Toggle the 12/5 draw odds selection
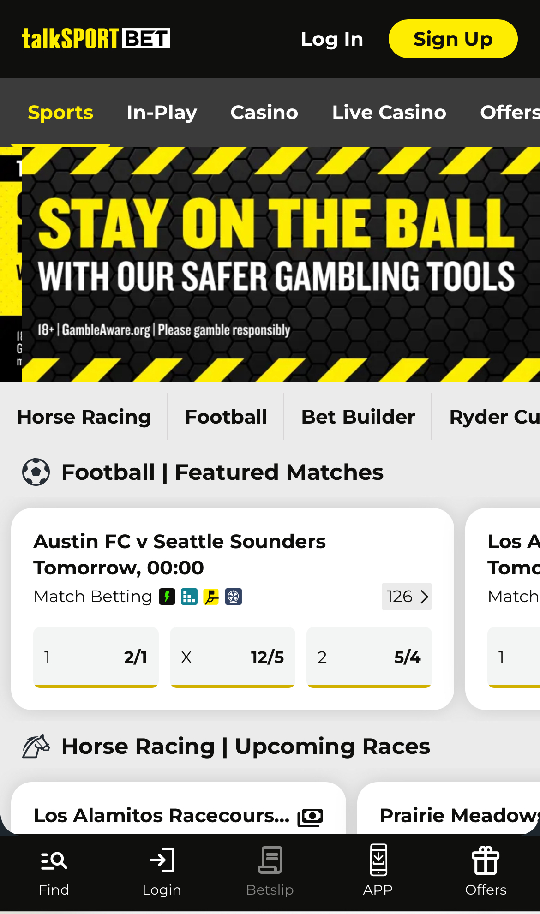Viewport: 540px width, 914px height. pyautogui.click(x=232, y=657)
